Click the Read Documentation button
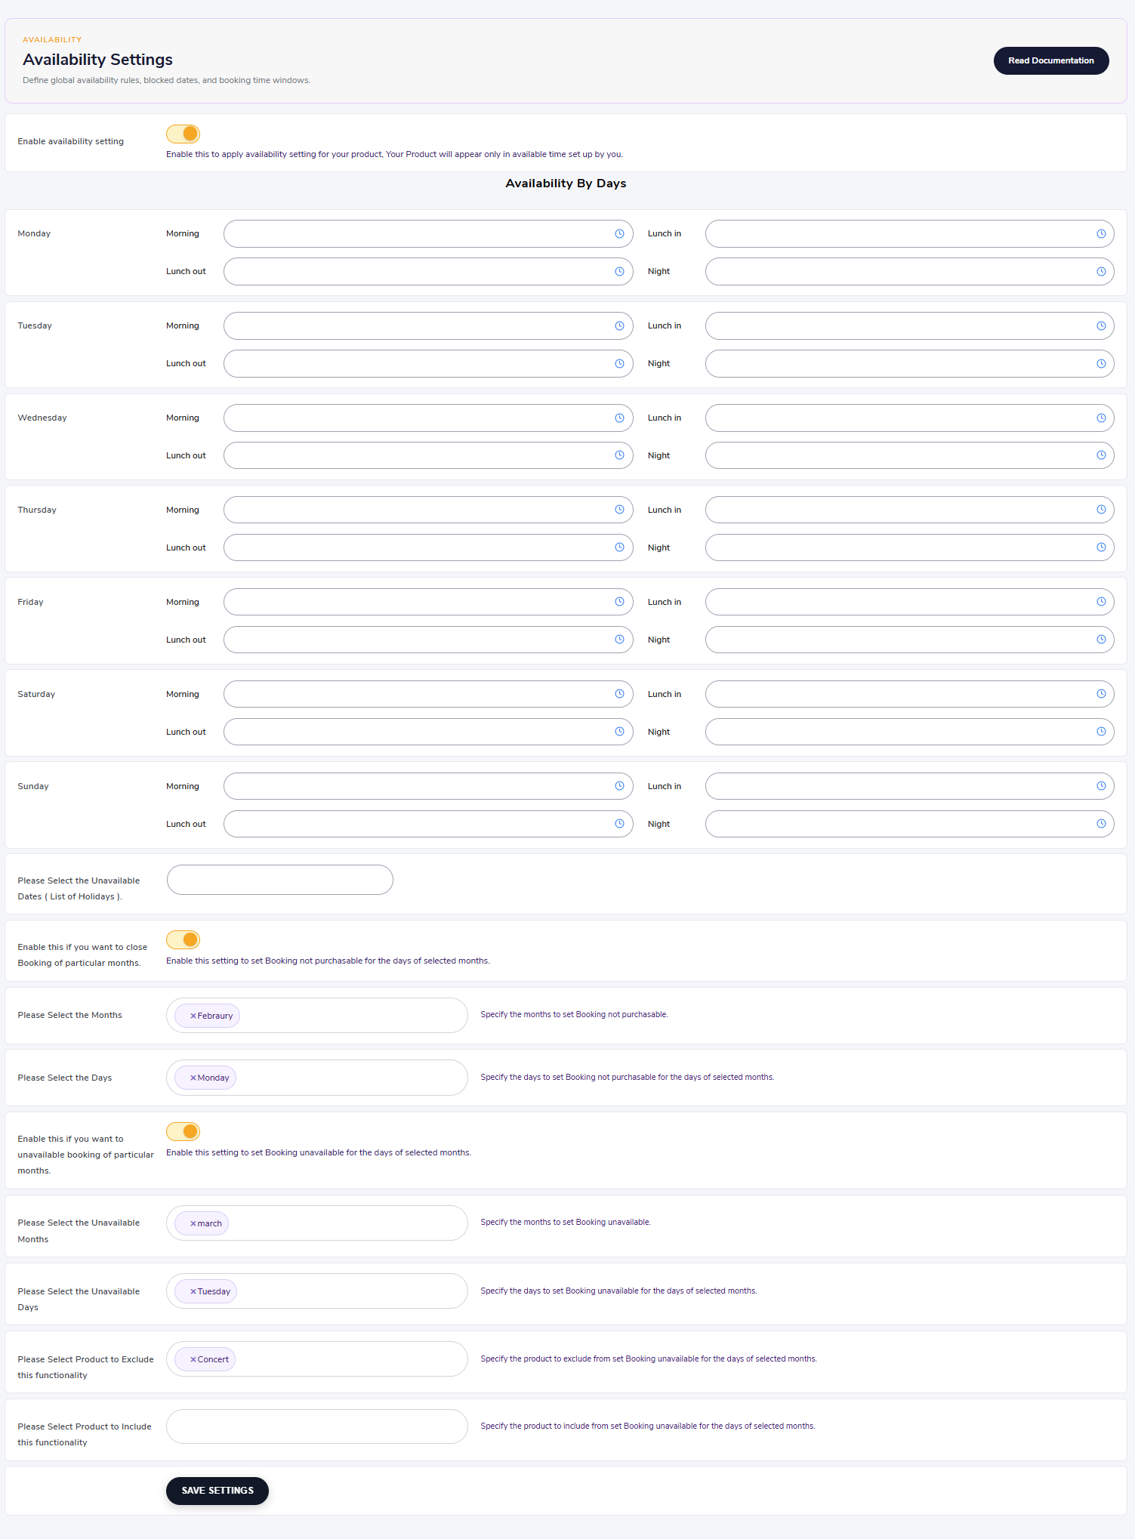1135x1539 pixels. pos(1051,61)
